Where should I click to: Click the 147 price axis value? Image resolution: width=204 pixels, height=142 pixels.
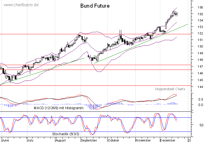tap(200, 66)
